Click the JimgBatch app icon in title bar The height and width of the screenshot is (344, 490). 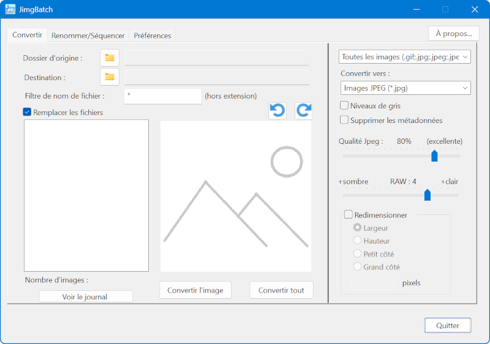click(10, 9)
